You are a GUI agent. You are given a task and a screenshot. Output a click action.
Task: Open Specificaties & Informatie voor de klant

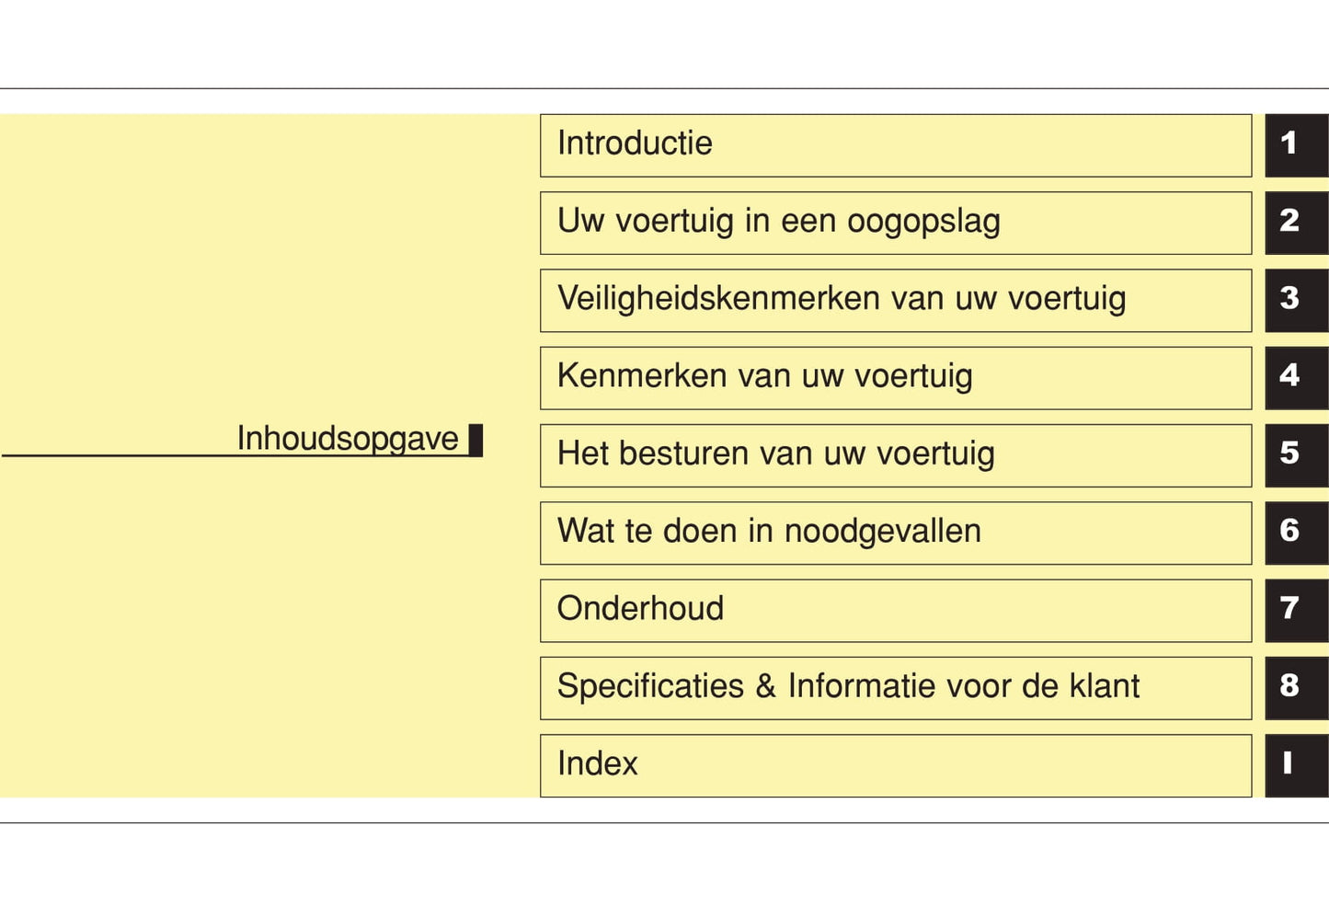(x=895, y=688)
